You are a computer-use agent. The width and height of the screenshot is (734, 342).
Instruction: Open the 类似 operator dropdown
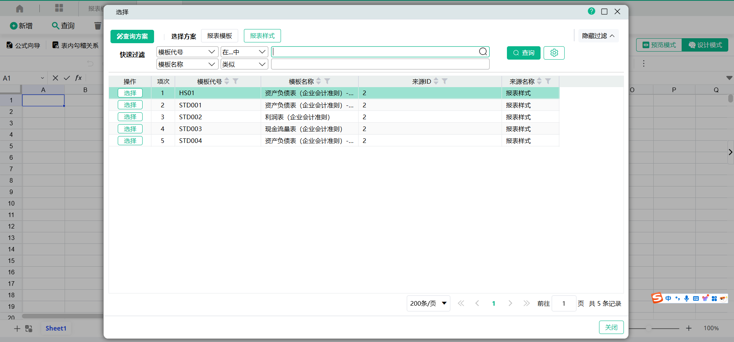[244, 64]
